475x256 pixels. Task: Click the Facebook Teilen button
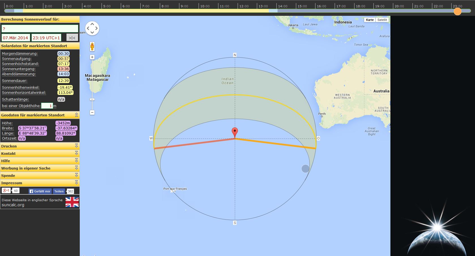[x=59, y=191]
